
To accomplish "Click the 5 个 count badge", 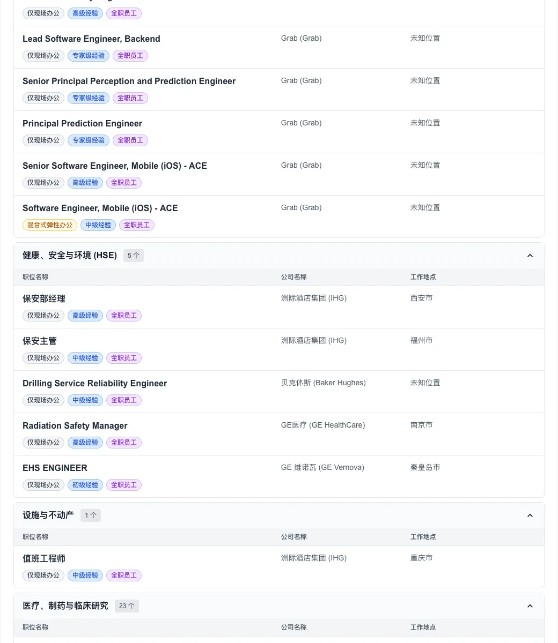I will pyautogui.click(x=133, y=256).
